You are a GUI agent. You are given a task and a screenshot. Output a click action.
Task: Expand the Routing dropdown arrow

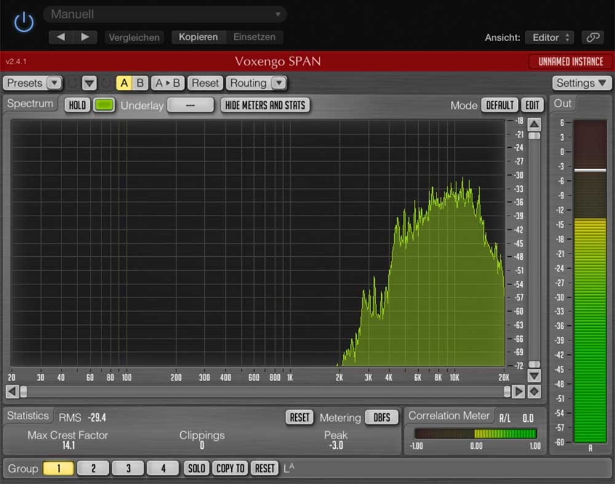[279, 83]
